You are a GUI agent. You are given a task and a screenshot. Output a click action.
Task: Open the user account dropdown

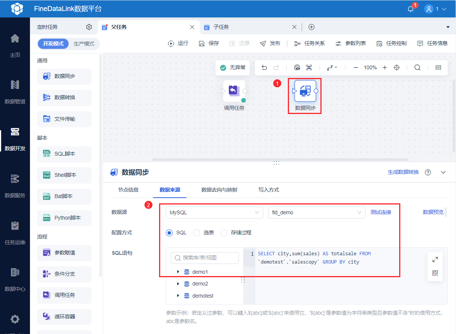click(x=436, y=9)
